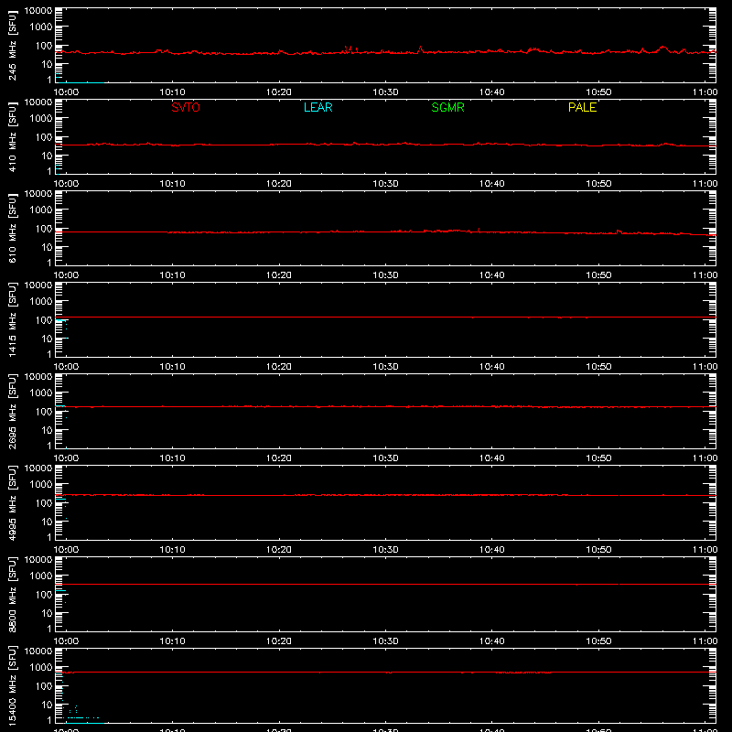Select the 610 MHz [SFU] axis title
The height and width of the screenshot is (732, 732).
point(13,228)
